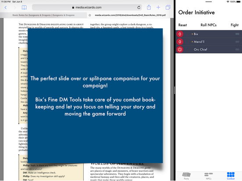The image size is (242, 181).
Task: Add a new Safari tab
Action: point(158,7)
